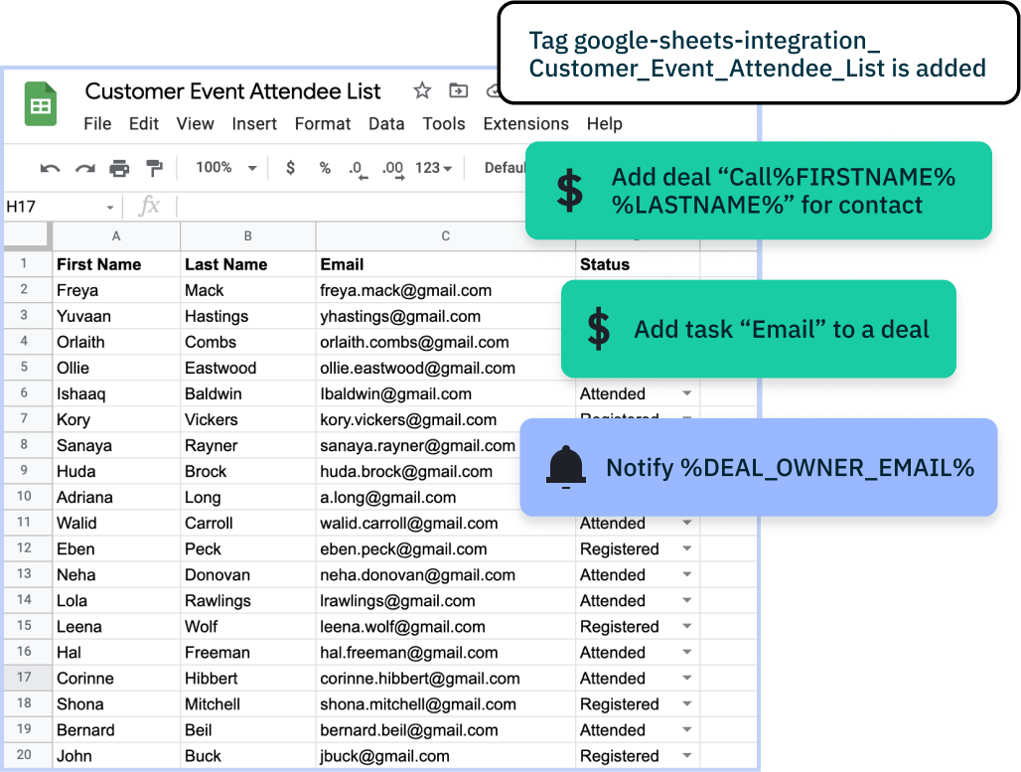
Task: Format as currency with dollar icon
Action: pos(290,168)
